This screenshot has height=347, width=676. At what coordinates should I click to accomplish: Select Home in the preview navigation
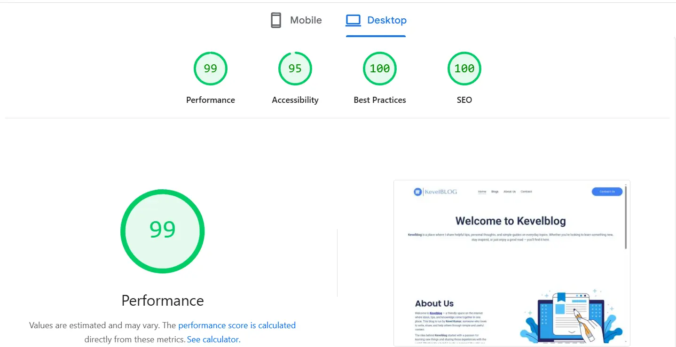pyautogui.click(x=482, y=192)
